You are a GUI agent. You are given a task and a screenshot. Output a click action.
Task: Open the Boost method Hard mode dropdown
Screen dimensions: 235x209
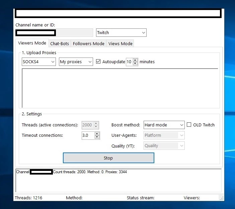(x=164, y=125)
